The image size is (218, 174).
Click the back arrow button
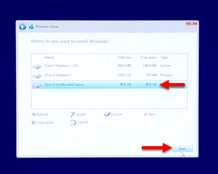point(23,27)
